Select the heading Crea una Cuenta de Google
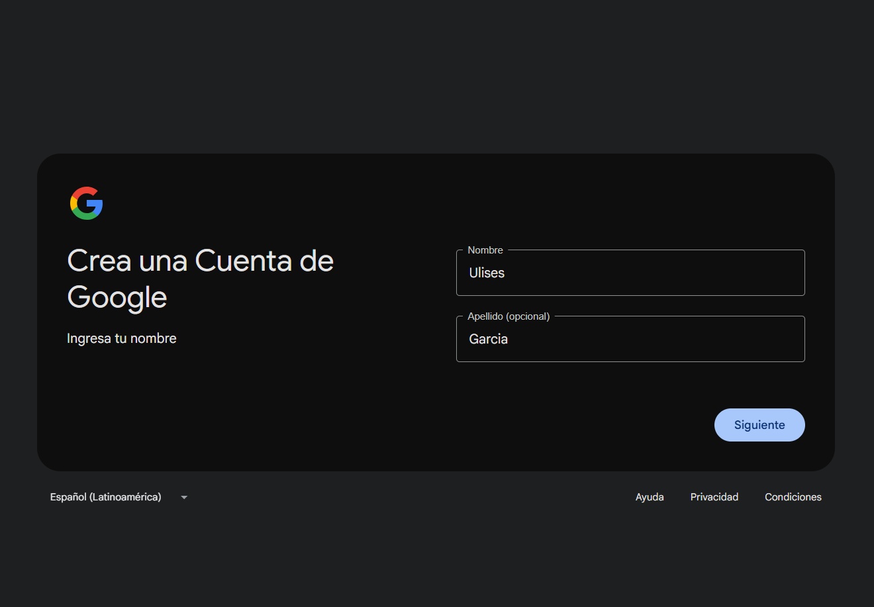The image size is (874, 607). [200, 279]
